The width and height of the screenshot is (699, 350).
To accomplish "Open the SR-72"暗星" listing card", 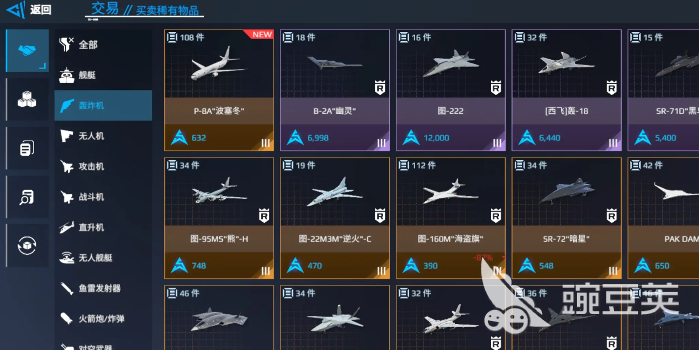I will pos(567,218).
